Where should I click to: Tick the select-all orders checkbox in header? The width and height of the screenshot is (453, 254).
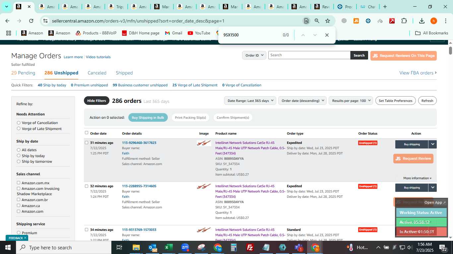87,133
